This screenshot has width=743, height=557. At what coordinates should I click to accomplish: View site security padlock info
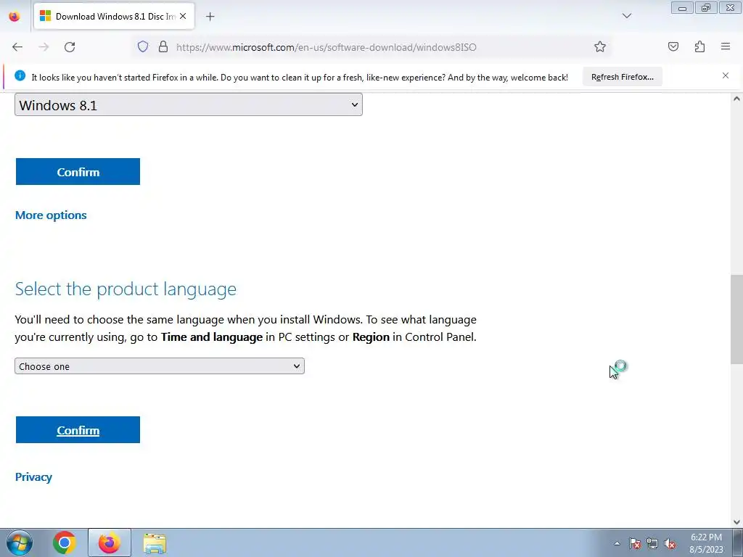pyautogui.click(x=163, y=46)
